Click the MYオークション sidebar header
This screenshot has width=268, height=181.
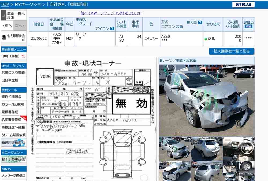pos(14,66)
